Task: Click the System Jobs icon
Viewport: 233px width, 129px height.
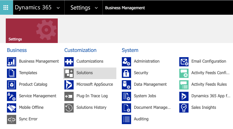Action: coord(126,96)
